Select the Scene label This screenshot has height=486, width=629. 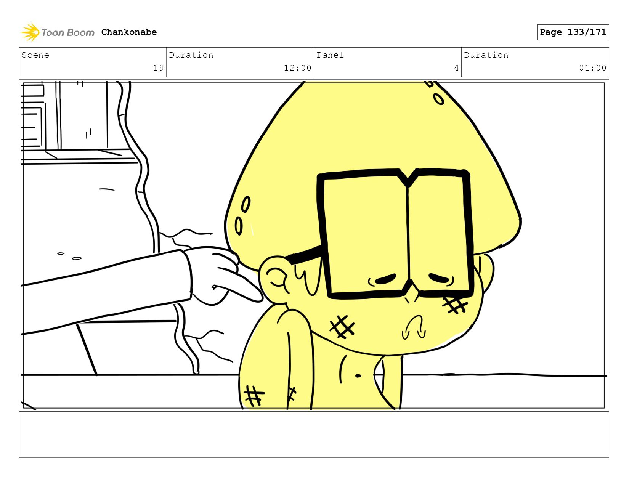(x=35, y=55)
